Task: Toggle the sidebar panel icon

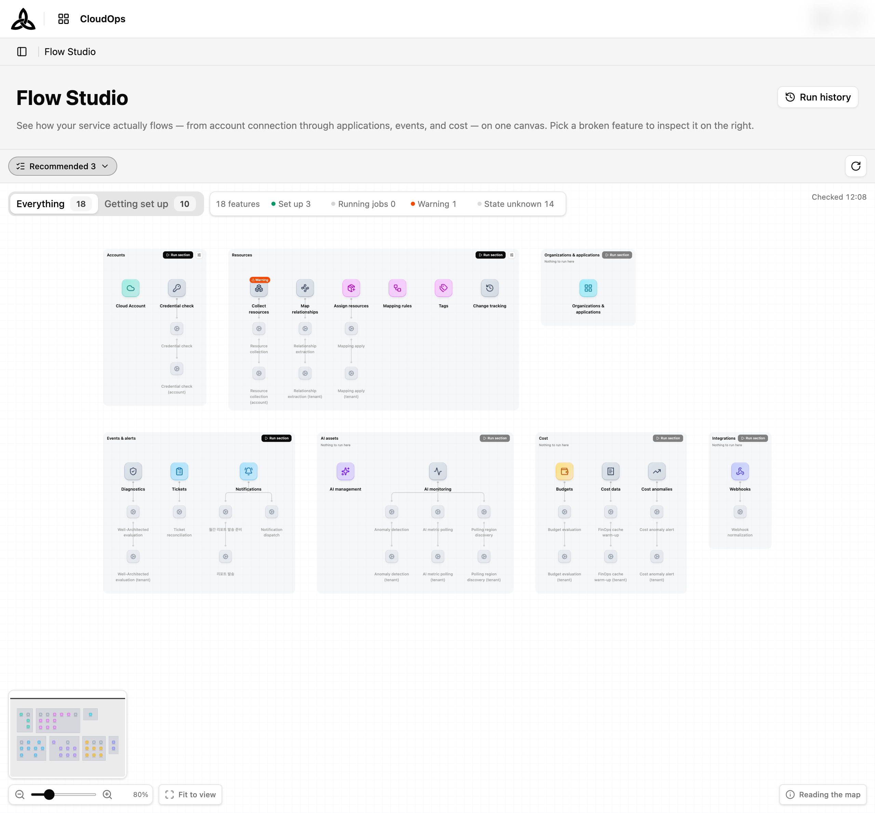Action: (x=22, y=52)
